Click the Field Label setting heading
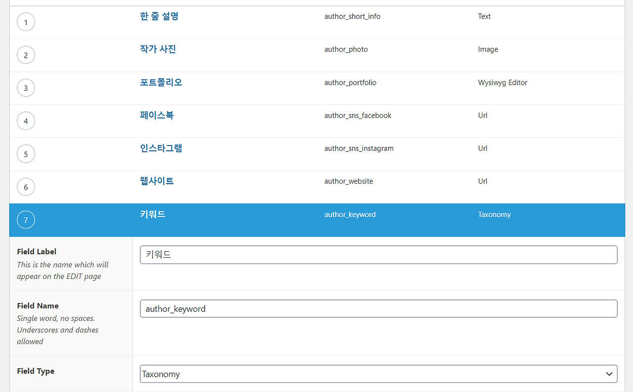Viewport: 633px width, 392px height. [37, 252]
